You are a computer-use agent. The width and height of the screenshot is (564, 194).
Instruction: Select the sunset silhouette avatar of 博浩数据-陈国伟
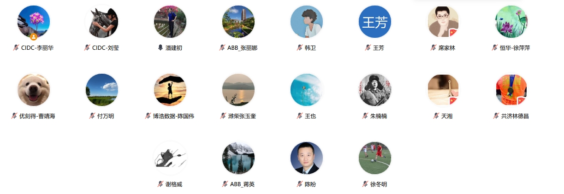(x=170, y=90)
